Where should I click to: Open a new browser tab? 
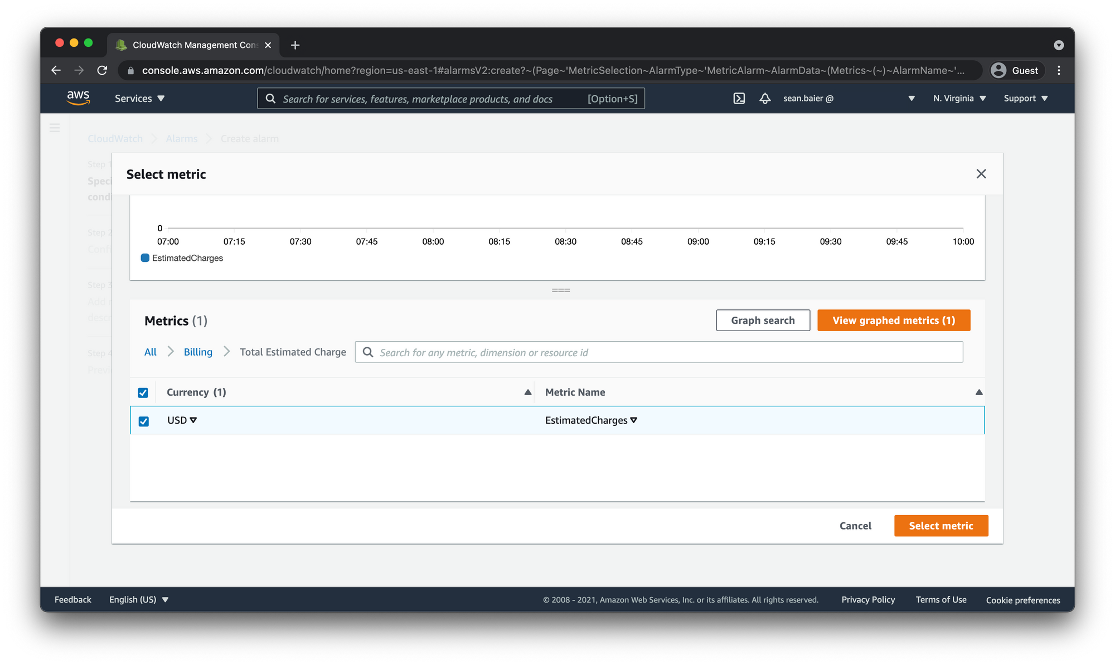pyautogui.click(x=295, y=45)
